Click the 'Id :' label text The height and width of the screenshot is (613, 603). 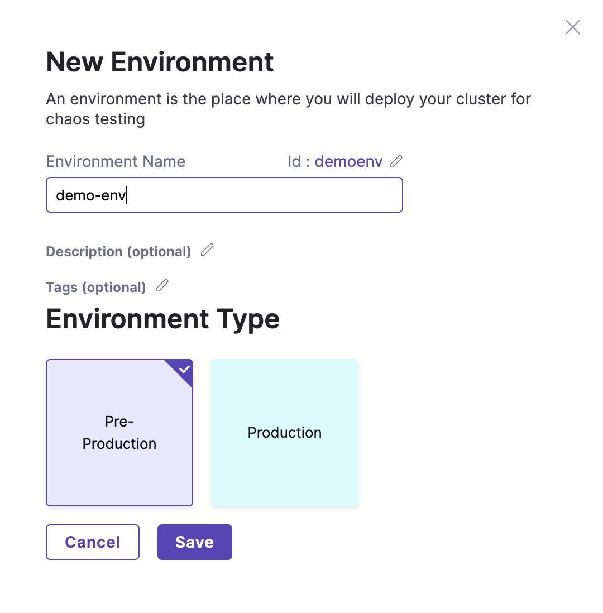[x=299, y=161]
